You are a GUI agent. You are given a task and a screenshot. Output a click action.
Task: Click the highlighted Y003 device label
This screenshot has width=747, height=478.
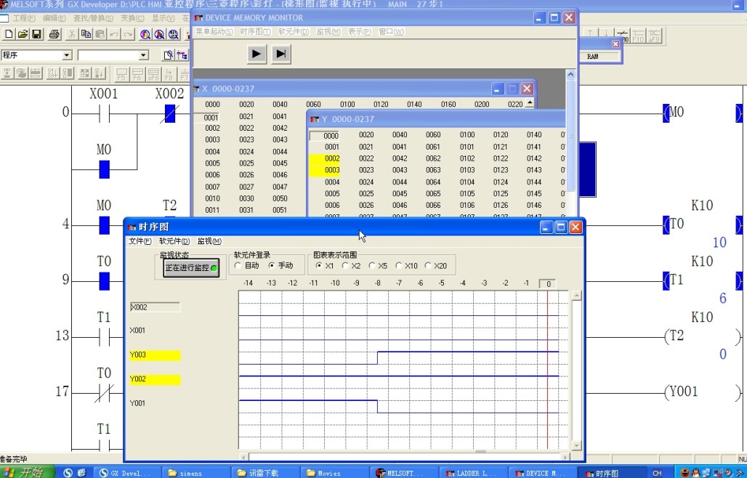coord(155,355)
